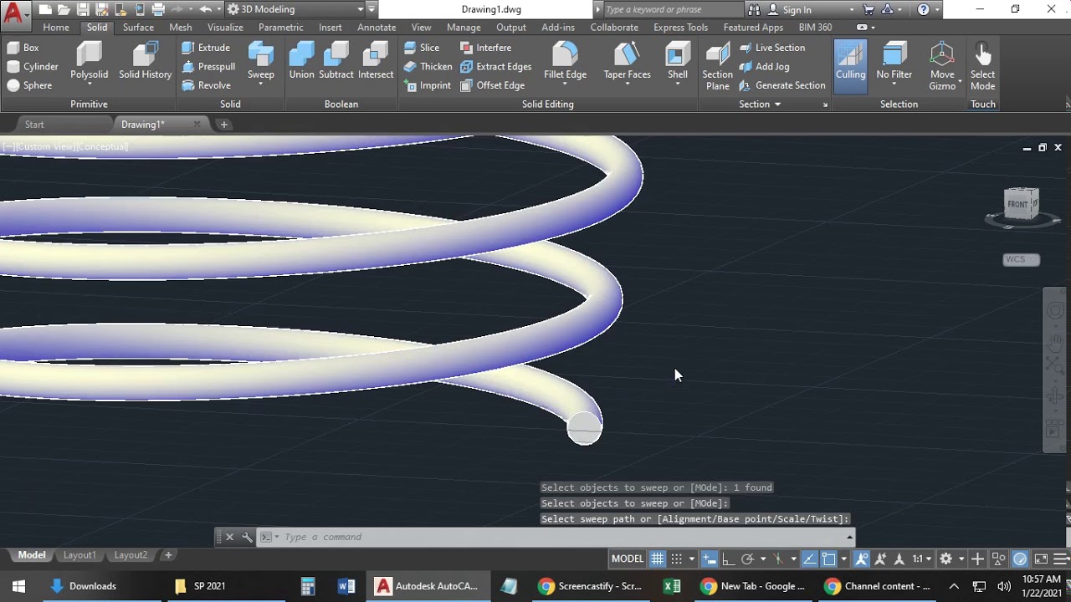Switch to the Start file tab
This screenshot has height=602, width=1071.
click(x=34, y=125)
